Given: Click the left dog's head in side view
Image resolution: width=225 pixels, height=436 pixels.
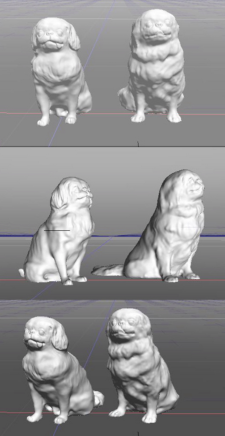Looking at the screenshot, I should 71,193.
